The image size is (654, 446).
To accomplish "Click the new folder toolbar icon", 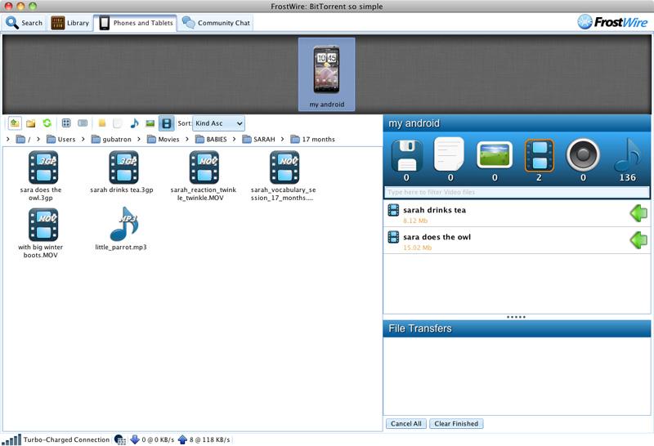I will [30, 123].
